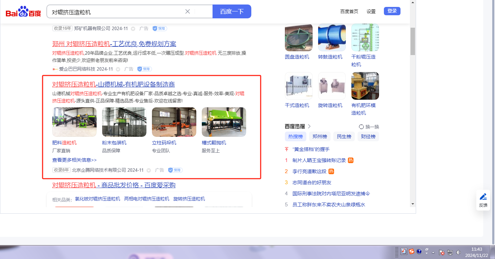Image resolution: width=495 pixels, height=259 pixels.
Task: Click 保障 badge on 北京企腾 result
Action: (175, 170)
